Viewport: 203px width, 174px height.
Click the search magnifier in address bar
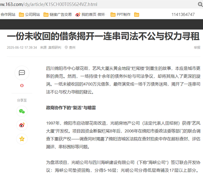click(200, 4)
